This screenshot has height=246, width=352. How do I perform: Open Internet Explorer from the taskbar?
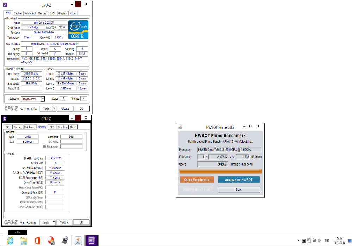point(10,241)
